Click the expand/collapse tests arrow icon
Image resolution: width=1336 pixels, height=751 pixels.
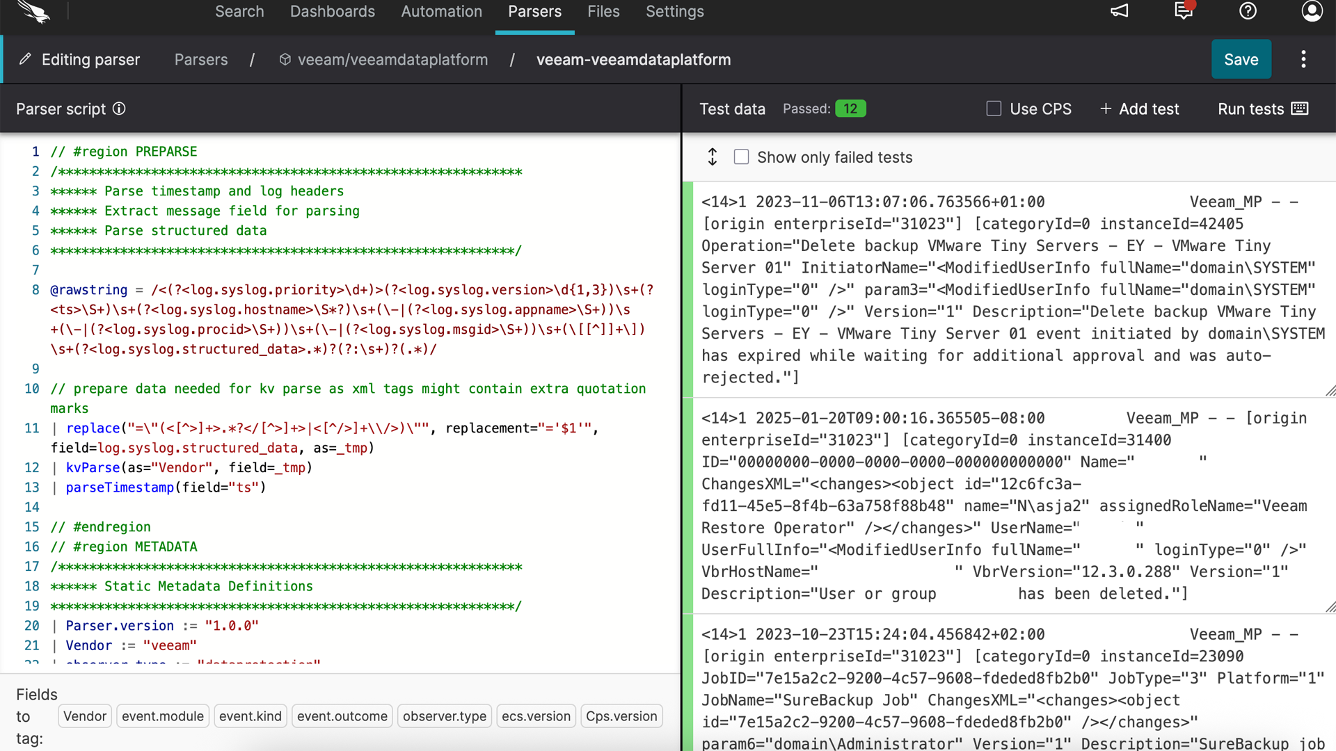[712, 157]
